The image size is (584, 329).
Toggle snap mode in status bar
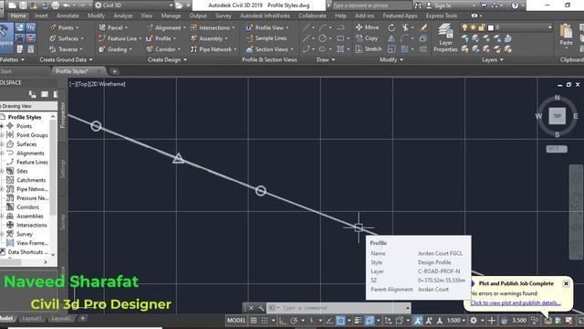pos(265,321)
